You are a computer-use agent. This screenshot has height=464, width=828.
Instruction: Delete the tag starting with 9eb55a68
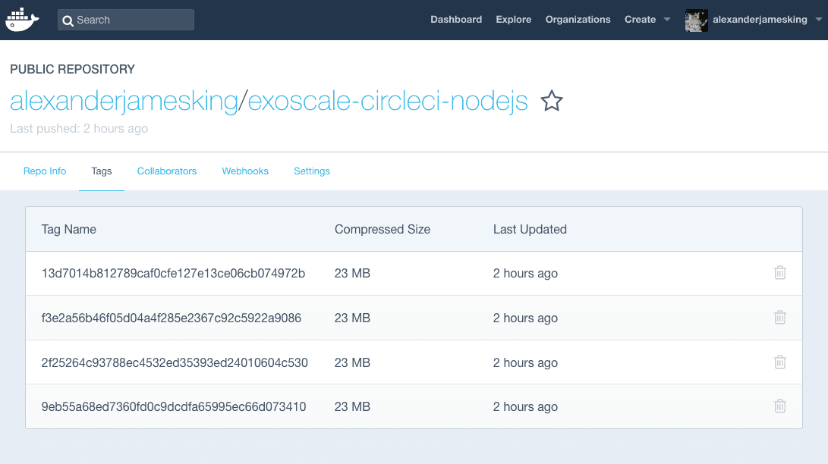779,406
